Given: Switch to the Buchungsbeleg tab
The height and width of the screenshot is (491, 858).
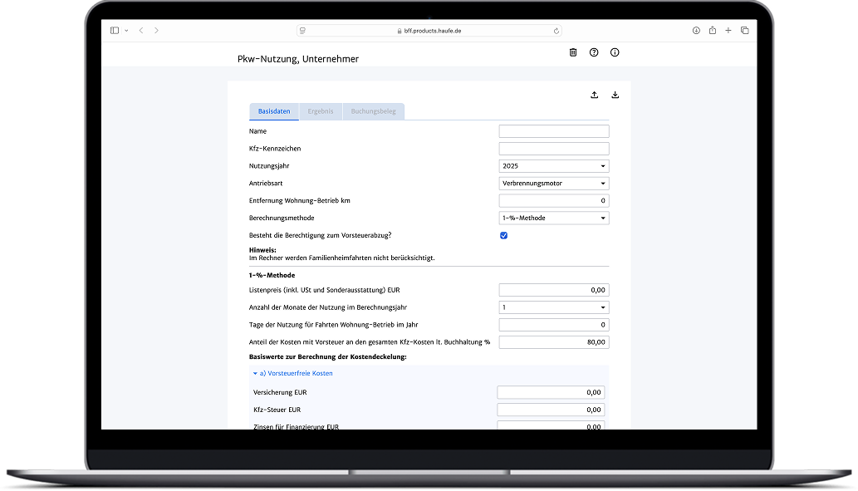Looking at the screenshot, I should pos(373,111).
